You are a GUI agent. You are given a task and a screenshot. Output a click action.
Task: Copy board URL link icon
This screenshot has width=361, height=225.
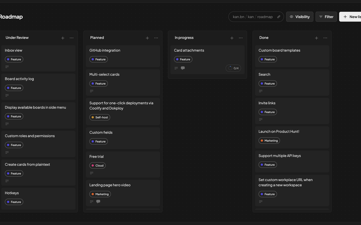pos(278,17)
